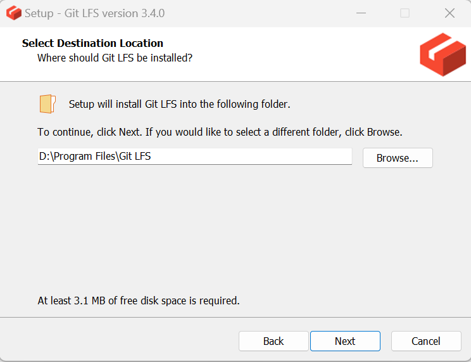This screenshot has width=471, height=362.
Task: Focus the destination folder path field
Action: coord(194,157)
